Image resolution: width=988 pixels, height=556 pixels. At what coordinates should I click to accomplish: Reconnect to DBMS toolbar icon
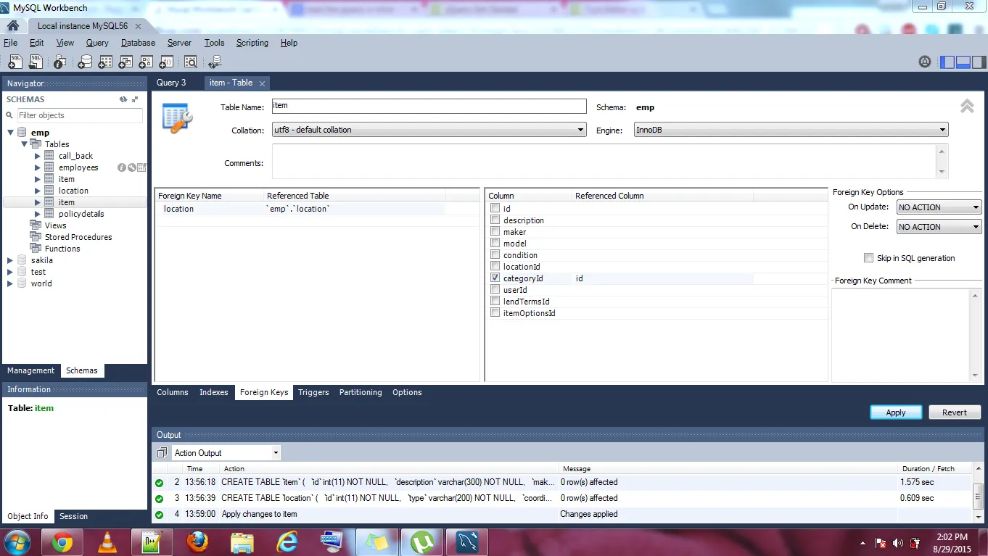click(x=215, y=62)
